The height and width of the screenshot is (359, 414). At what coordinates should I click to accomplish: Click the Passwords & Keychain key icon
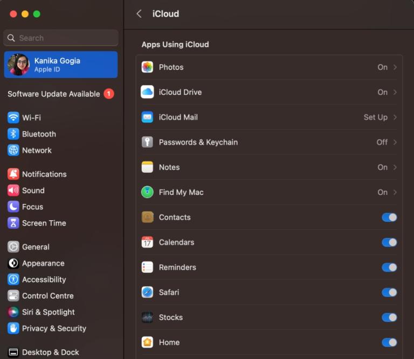click(x=147, y=142)
